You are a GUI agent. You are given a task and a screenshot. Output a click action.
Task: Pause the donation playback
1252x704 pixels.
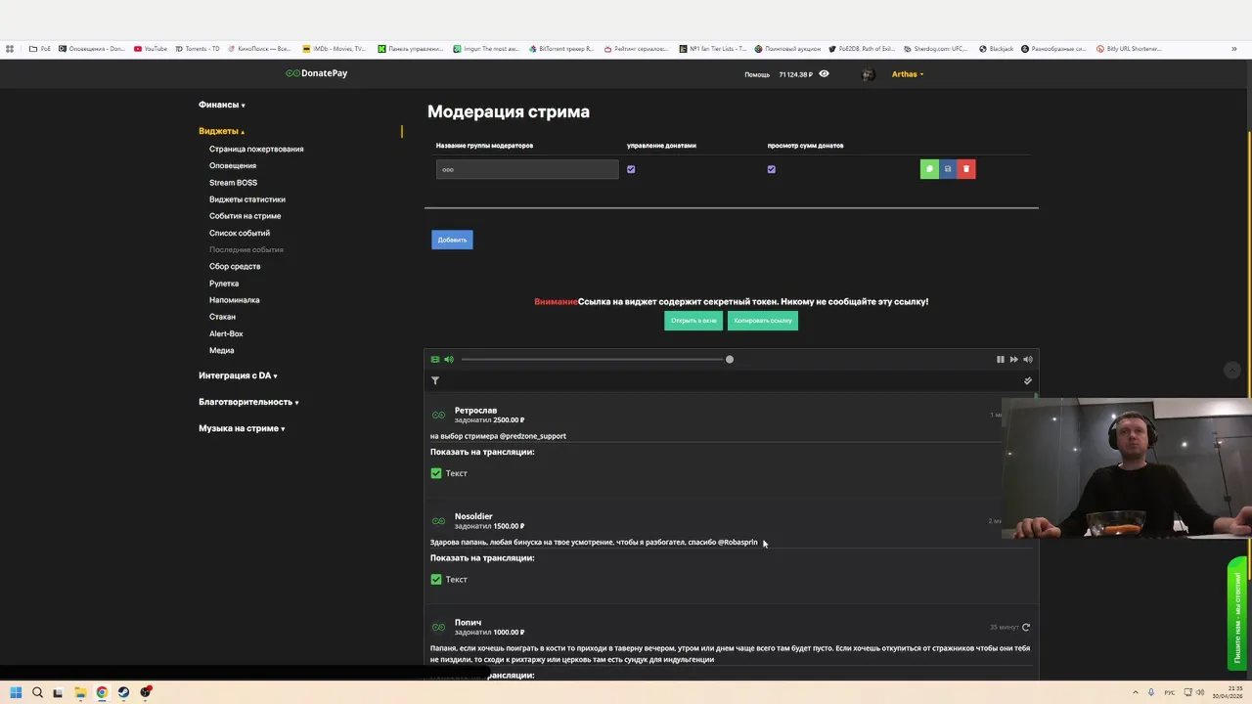(x=1001, y=359)
